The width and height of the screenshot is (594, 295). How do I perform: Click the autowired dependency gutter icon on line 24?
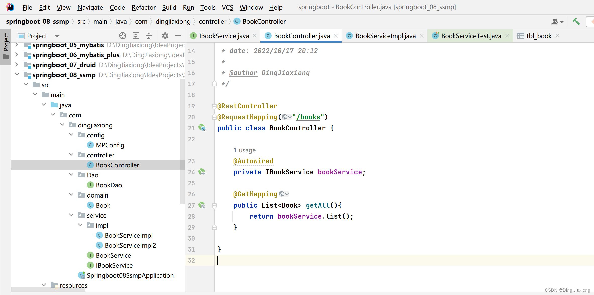tap(202, 172)
